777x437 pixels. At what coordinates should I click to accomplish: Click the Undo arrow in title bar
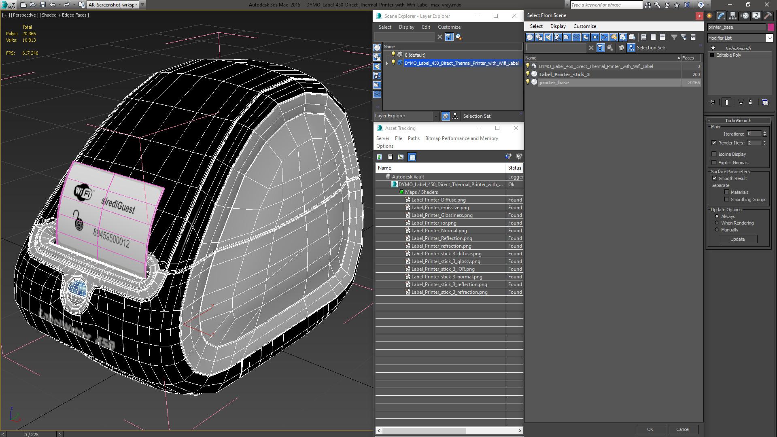tap(52, 4)
